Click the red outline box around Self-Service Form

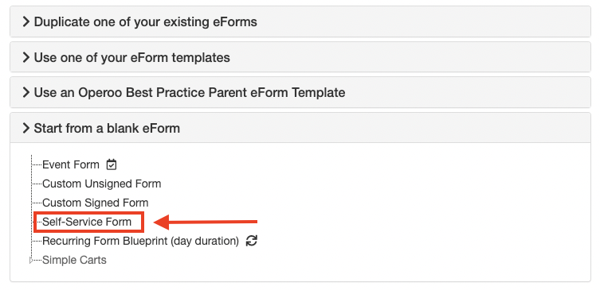[x=88, y=222]
